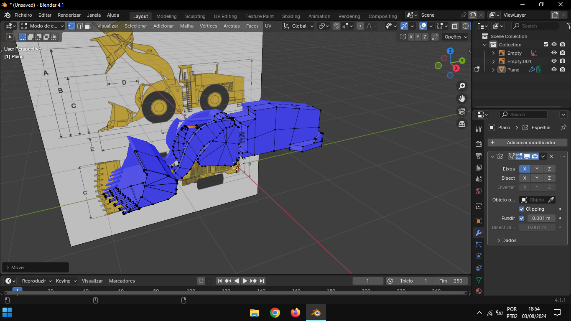The image size is (571, 321).
Task: Enable Bisect on the X axis
Action: pos(525,178)
